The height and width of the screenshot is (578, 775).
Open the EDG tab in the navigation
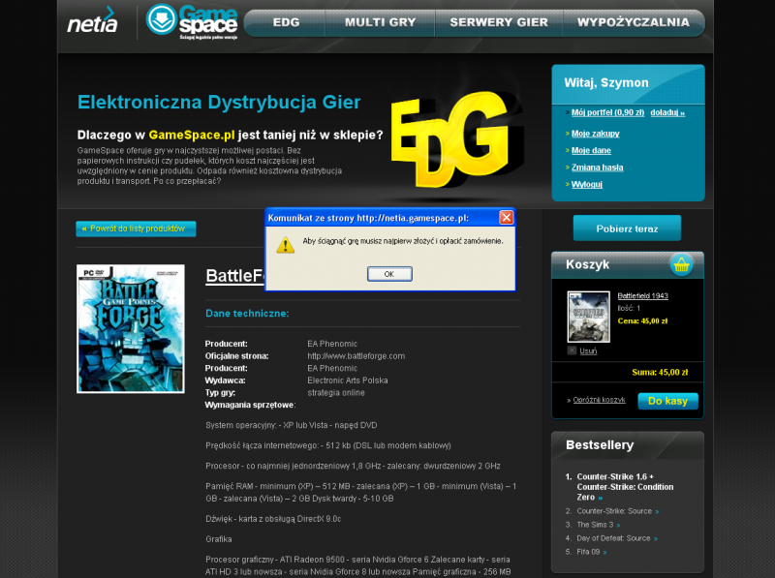click(286, 22)
